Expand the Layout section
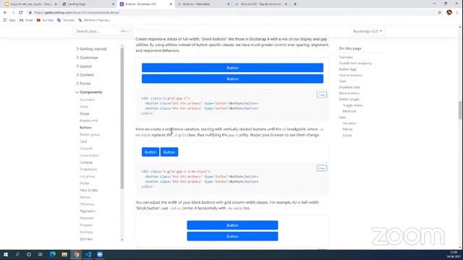The width and height of the screenshot is (463, 260). point(84,66)
